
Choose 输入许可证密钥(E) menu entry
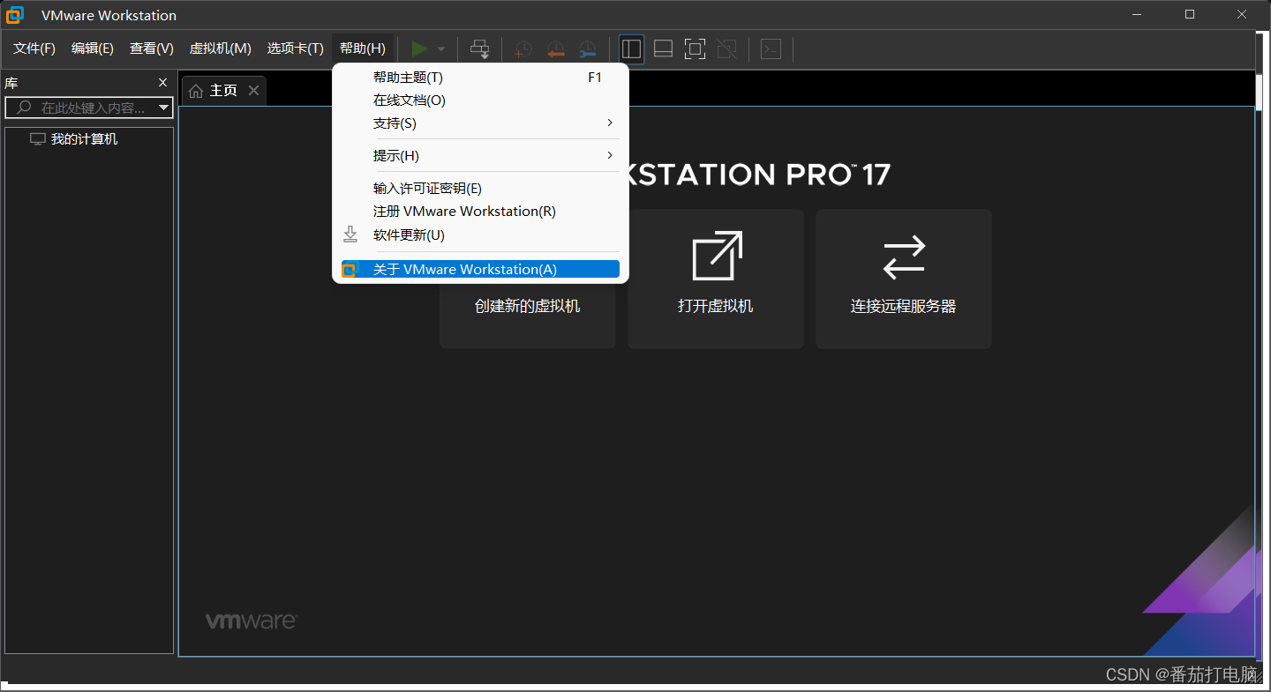(480, 189)
